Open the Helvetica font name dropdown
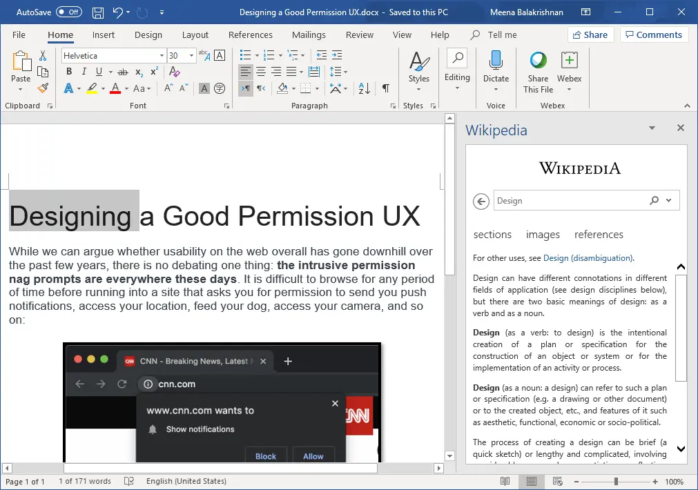The image size is (698, 490). (113, 56)
